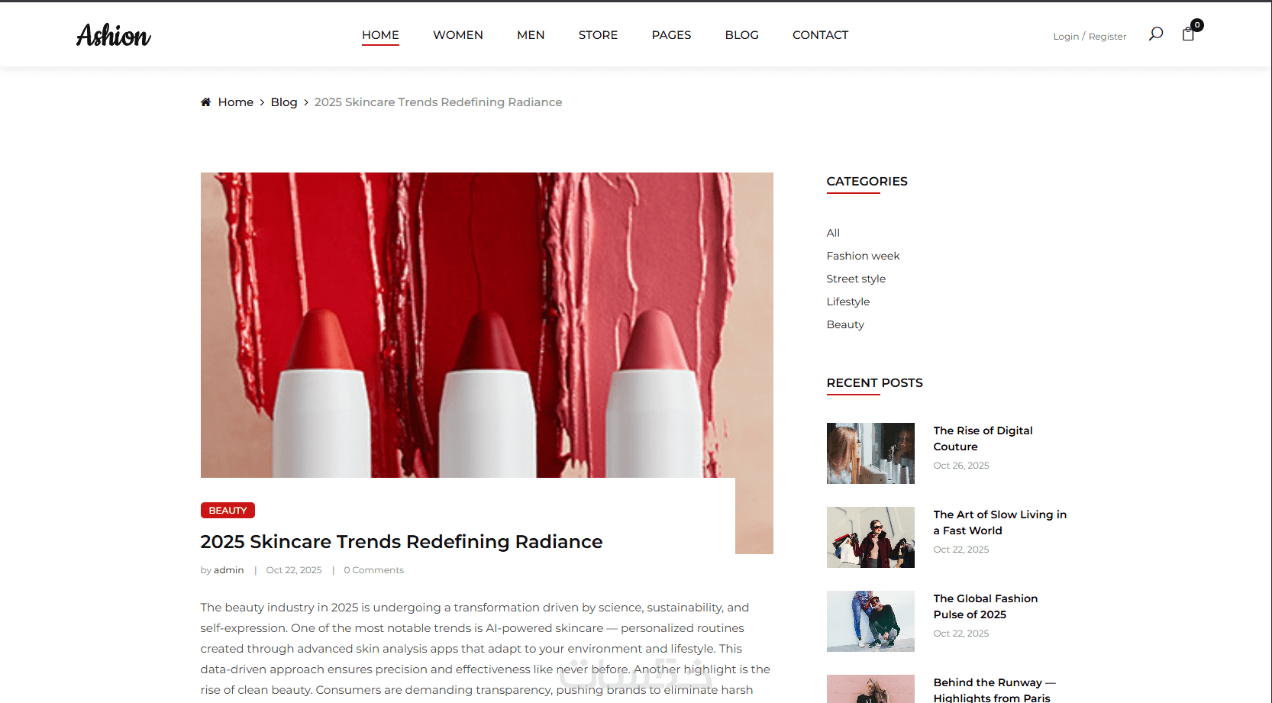Click The Global Fashion Pulse thumbnail
This screenshot has width=1272, height=703.
point(870,621)
